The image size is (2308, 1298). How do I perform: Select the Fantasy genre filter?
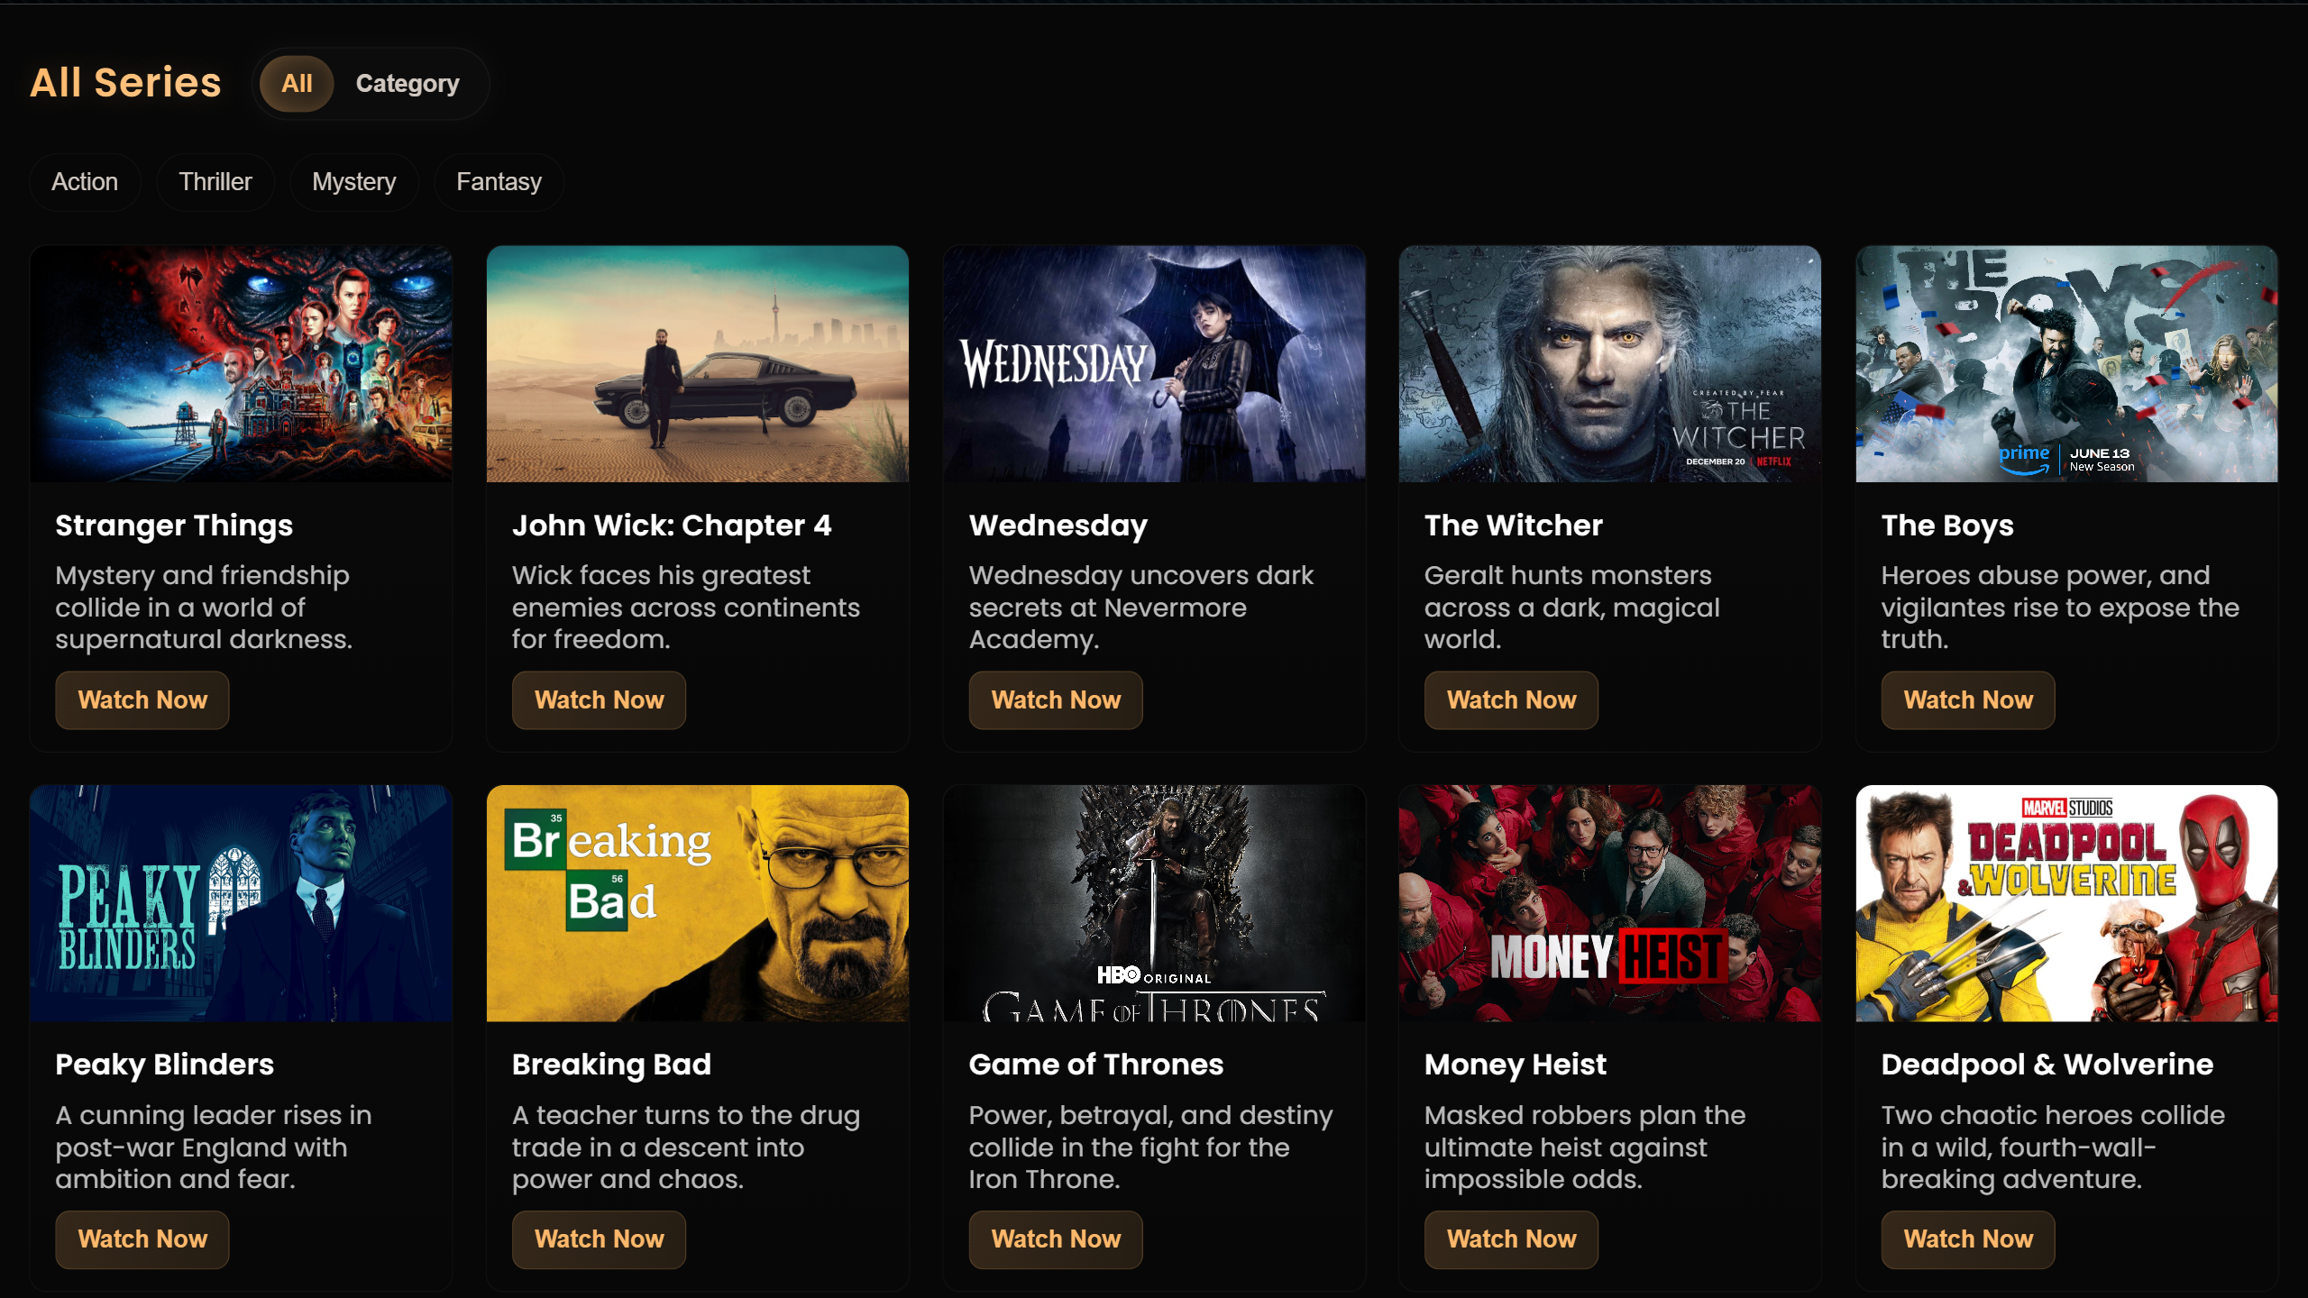pos(499,182)
